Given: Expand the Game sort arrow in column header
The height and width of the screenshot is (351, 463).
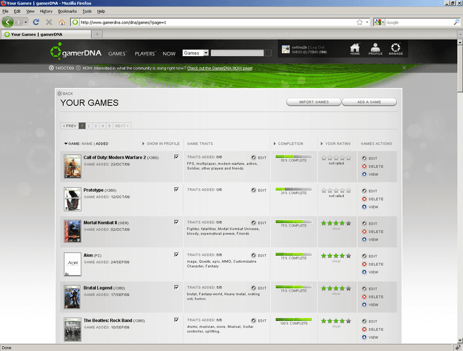Looking at the screenshot, I should point(66,144).
